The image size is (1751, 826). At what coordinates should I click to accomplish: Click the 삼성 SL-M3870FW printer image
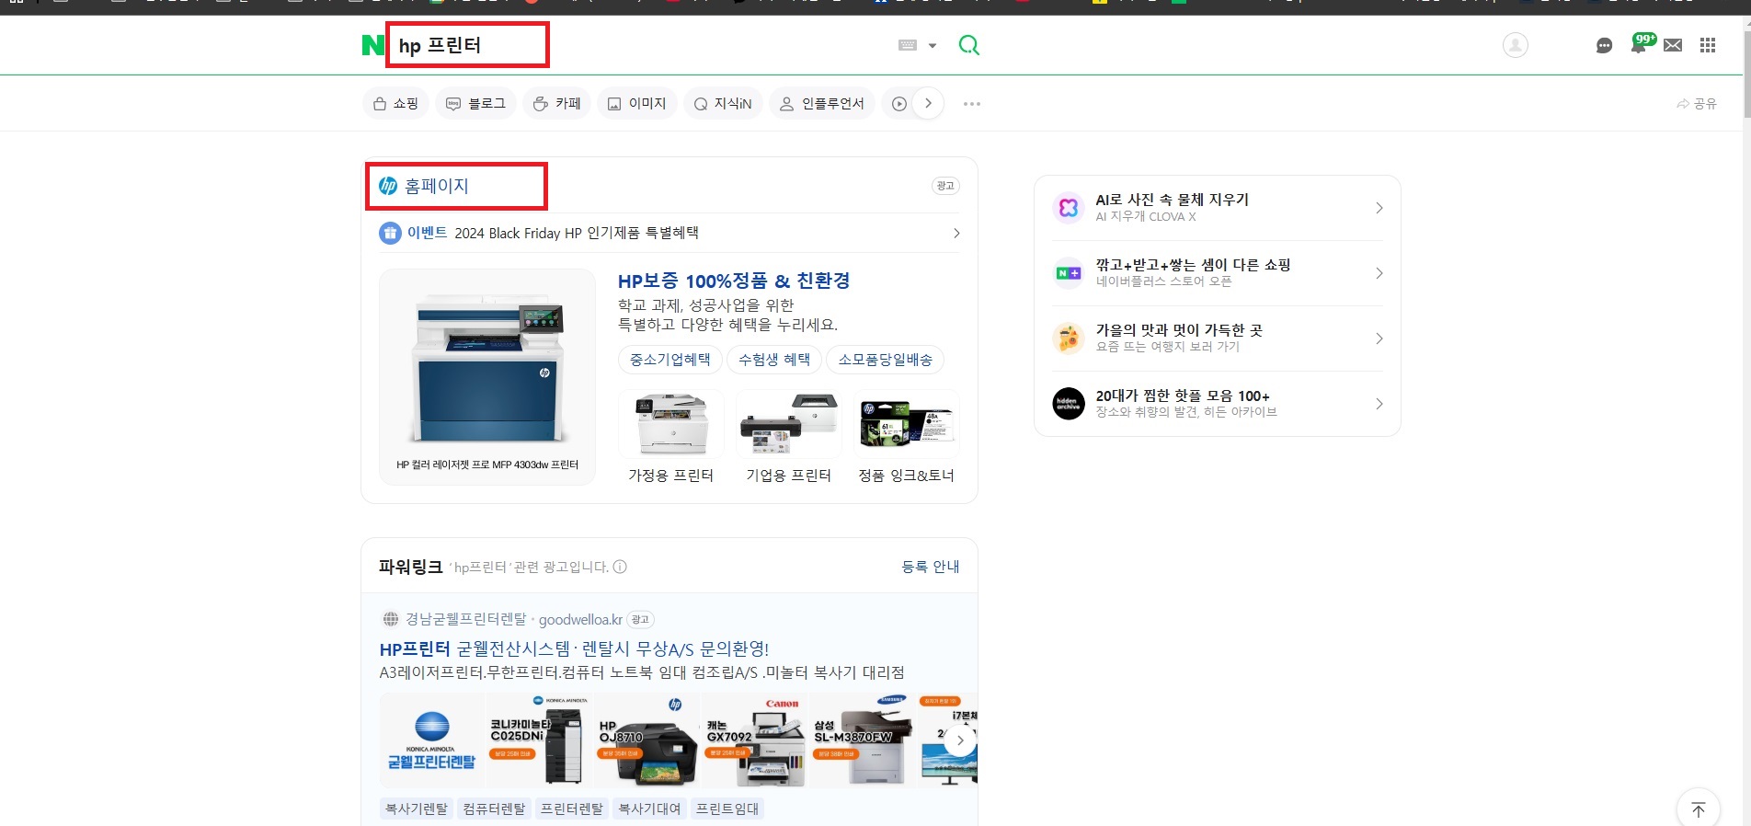(863, 740)
